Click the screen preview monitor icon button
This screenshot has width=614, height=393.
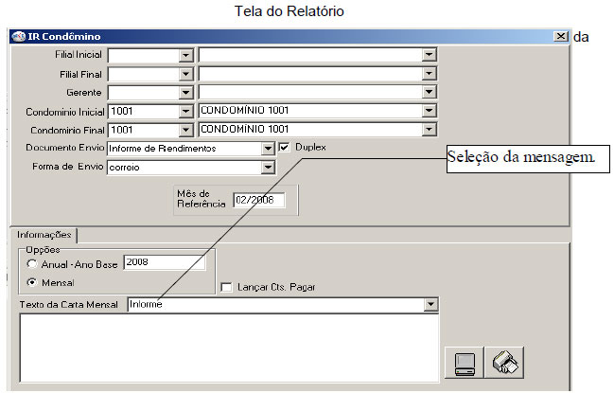click(465, 363)
